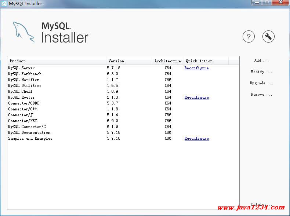The image size is (290, 216).
Task: Select the MySQL Utilities row
Action: (x=123, y=85)
